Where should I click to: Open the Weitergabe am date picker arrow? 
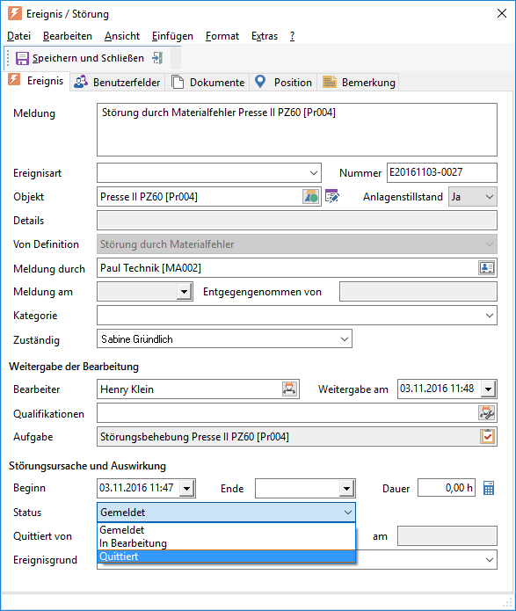click(x=489, y=389)
